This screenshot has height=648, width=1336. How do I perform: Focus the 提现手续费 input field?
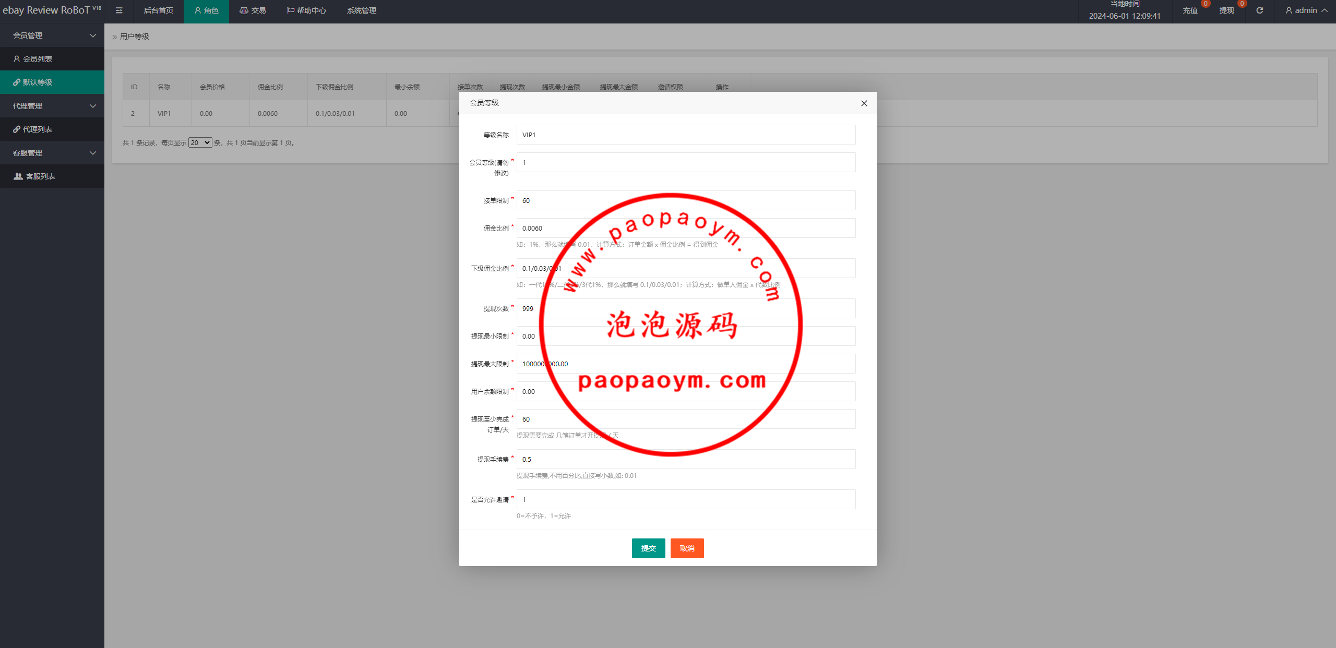point(686,459)
